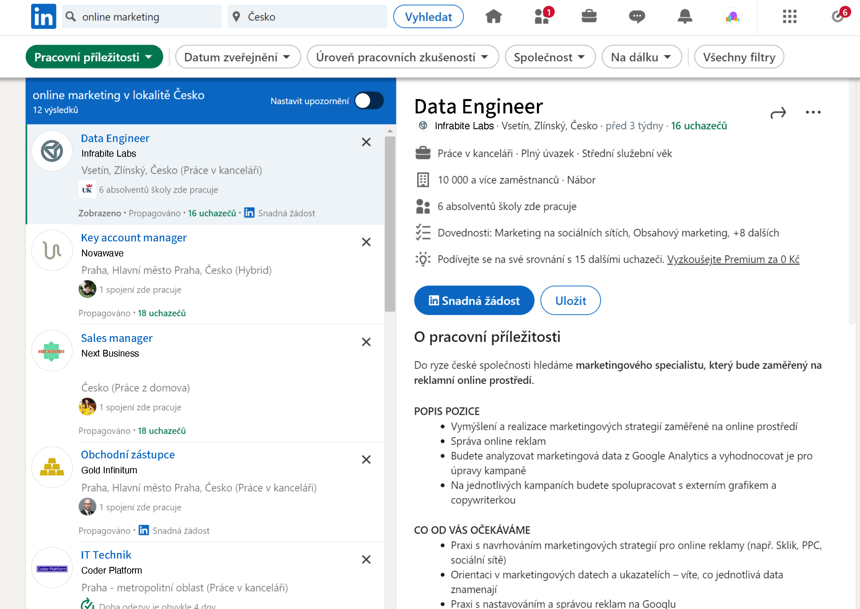Screen dimensions: 860x609
Task: Go to the Home feed icon
Action: point(493,17)
